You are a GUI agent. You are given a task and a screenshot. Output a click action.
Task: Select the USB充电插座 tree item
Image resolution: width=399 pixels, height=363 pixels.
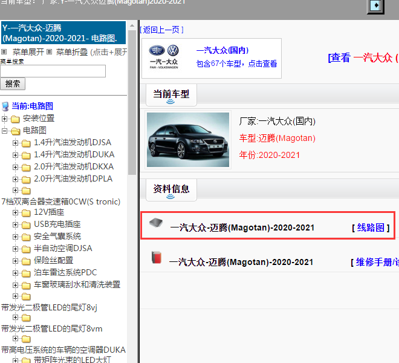[x=57, y=224]
